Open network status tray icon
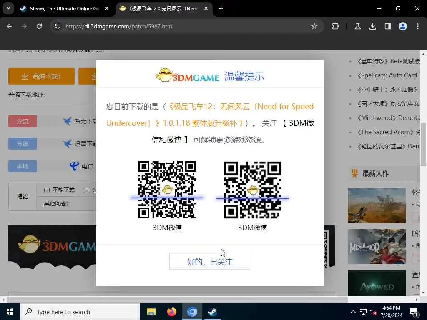 (x=363, y=312)
